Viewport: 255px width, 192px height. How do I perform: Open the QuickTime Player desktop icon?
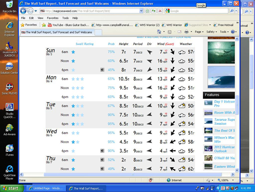pyautogui.click(x=9, y=172)
